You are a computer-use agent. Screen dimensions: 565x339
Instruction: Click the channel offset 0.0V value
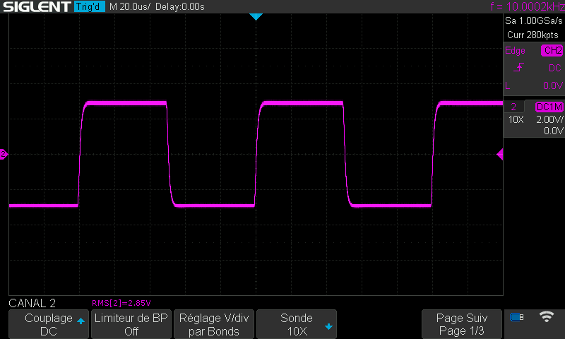[x=553, y=131]
